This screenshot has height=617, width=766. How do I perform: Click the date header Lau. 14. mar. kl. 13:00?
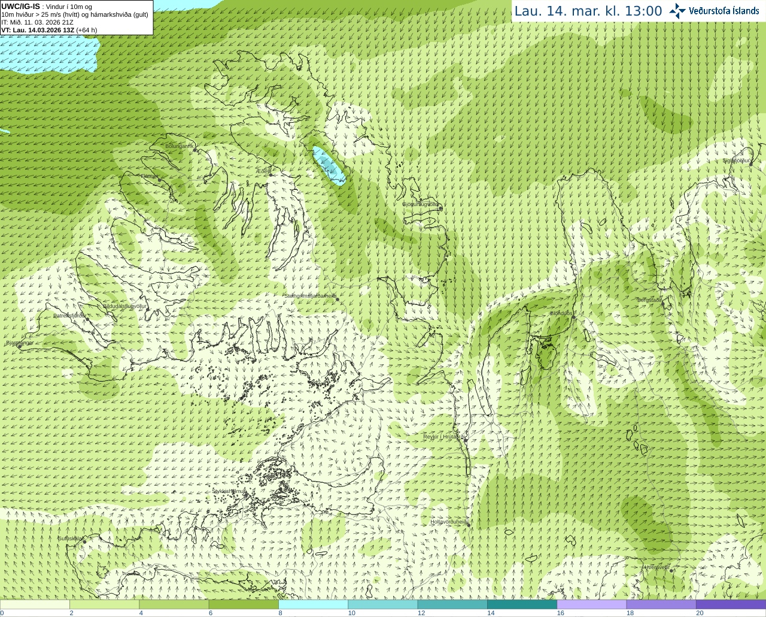[x=588, y=11]
